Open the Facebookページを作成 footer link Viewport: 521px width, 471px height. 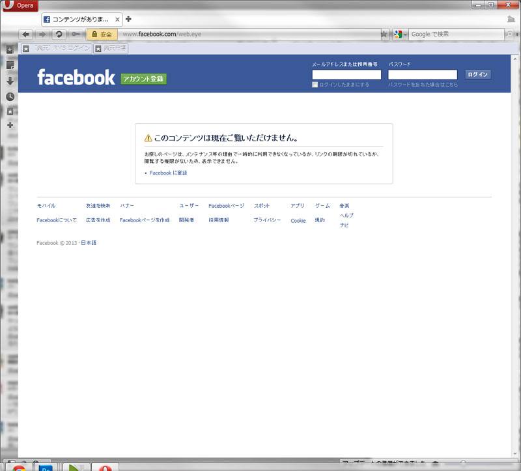click(145, 220)
